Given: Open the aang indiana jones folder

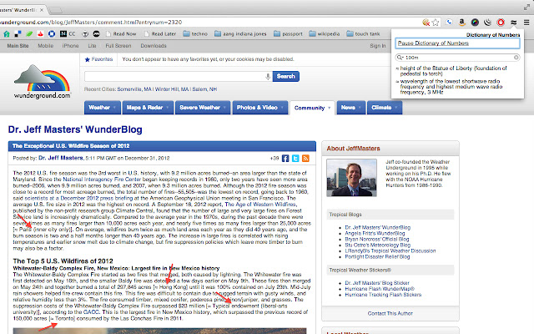Looking at the screenshot, I should click(240, 33).
